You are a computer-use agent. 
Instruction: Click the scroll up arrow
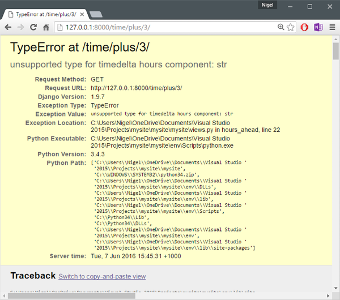[x=335, y=39]
